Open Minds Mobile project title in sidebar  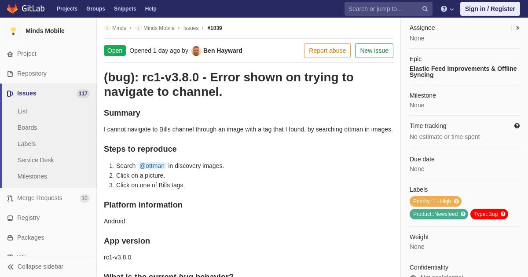[x=45, y=31]
